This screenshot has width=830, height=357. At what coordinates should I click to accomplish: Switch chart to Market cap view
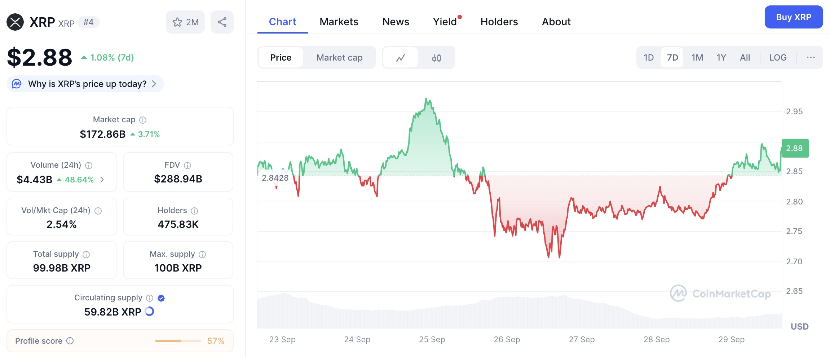click(x=339, y=58)
